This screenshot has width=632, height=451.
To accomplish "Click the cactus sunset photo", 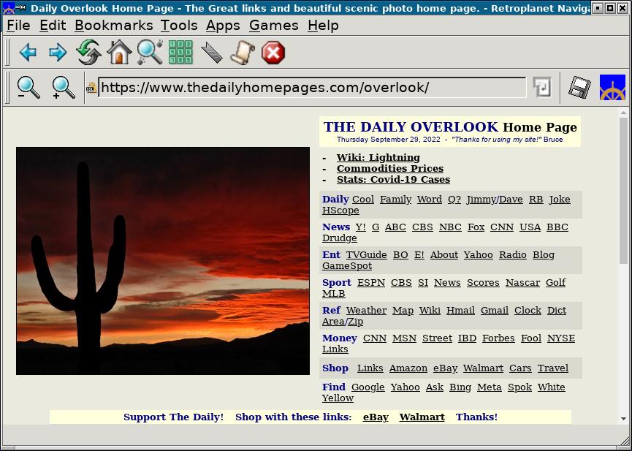I will coord(163,261).
